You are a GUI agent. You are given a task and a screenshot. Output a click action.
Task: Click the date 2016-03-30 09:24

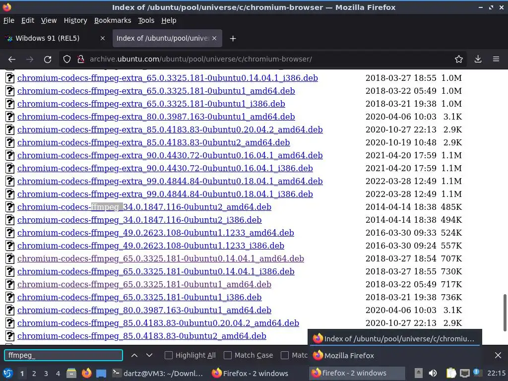coord(401,246)
